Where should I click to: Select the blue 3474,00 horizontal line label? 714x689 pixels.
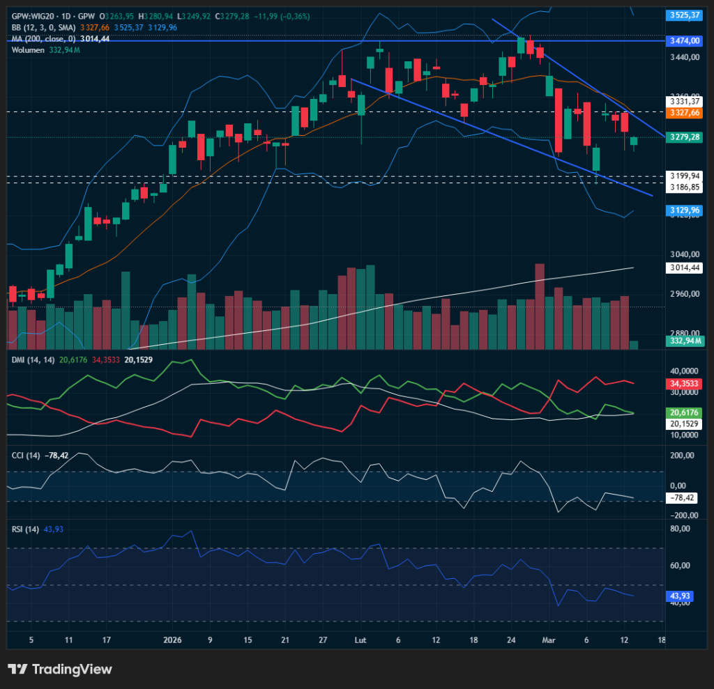tap(683, 41)
